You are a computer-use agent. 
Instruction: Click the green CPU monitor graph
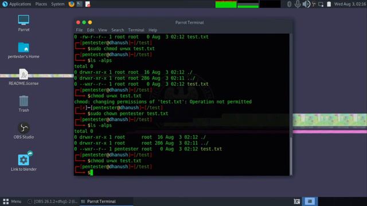click(x=226, y=4)
